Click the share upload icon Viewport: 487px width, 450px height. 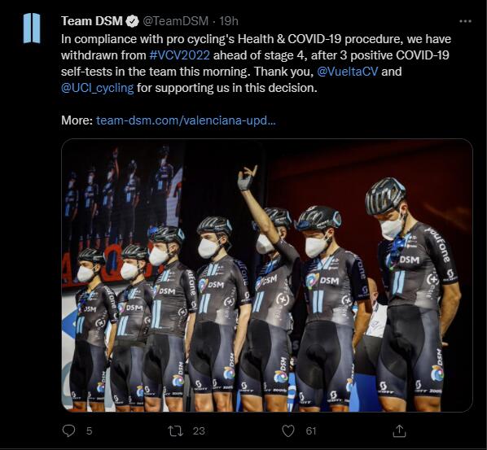399,431
